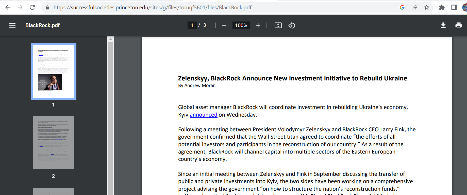The height and width of the screenshot is (195, 467).
Task: Click the page number input field
Action: click(192, 25)
